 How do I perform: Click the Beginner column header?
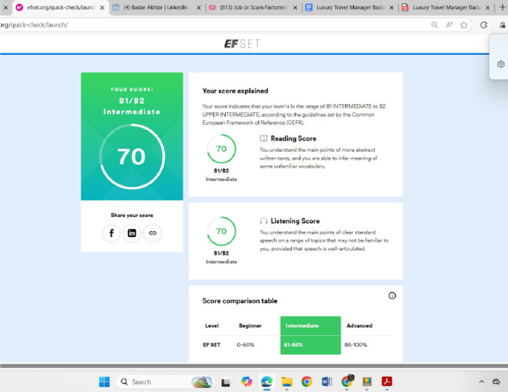tap(250, 326)
